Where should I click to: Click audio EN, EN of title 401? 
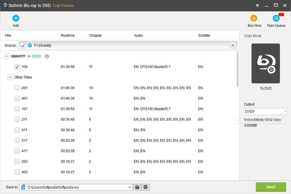tap(140, 98)
